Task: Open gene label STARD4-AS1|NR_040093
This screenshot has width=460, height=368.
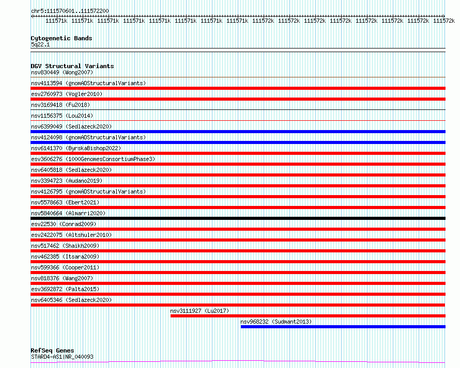Action: coord(62,357)
